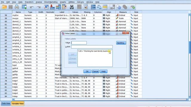Open the Direct Marketing menu
Viewport: 191px width, 107px height.
(x=51, y=2)
